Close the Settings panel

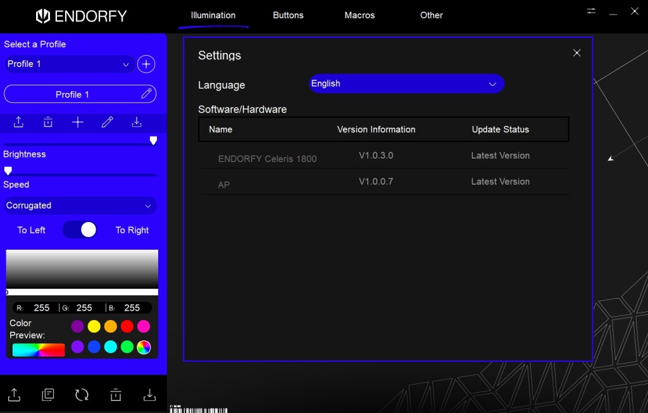tap(576, 53)
